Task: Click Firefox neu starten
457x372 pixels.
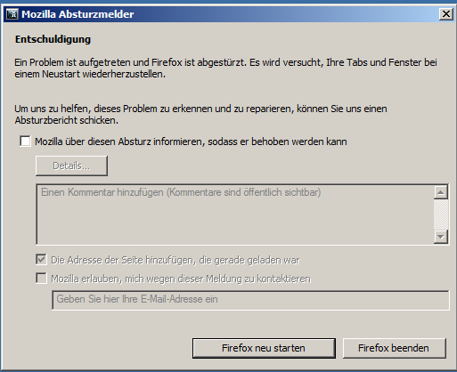Action: 264,348
